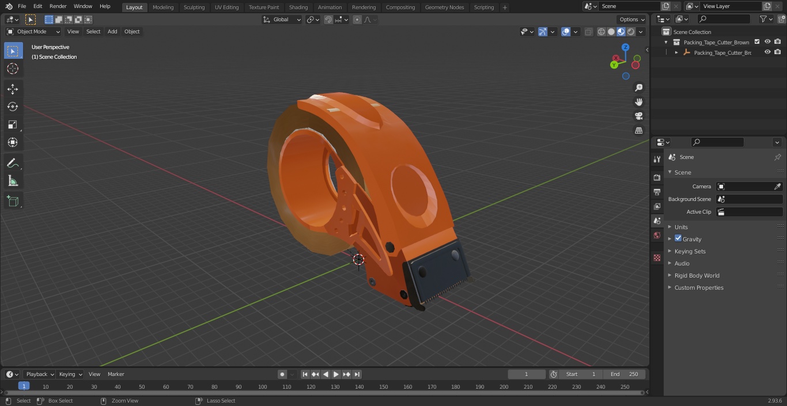Expand the Custom Properties panel
Screen dimensions: 787x406
(x=699, y=287)
